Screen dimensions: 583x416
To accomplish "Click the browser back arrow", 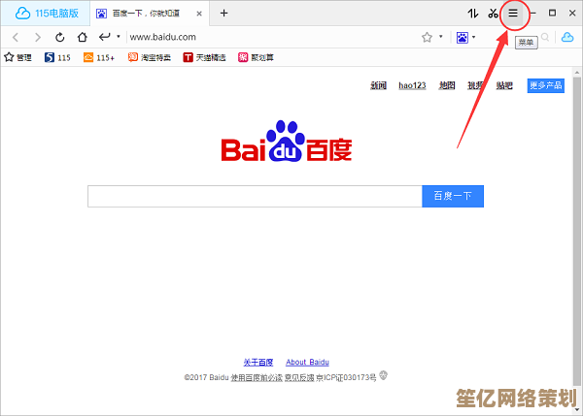I will click(16, 37).
